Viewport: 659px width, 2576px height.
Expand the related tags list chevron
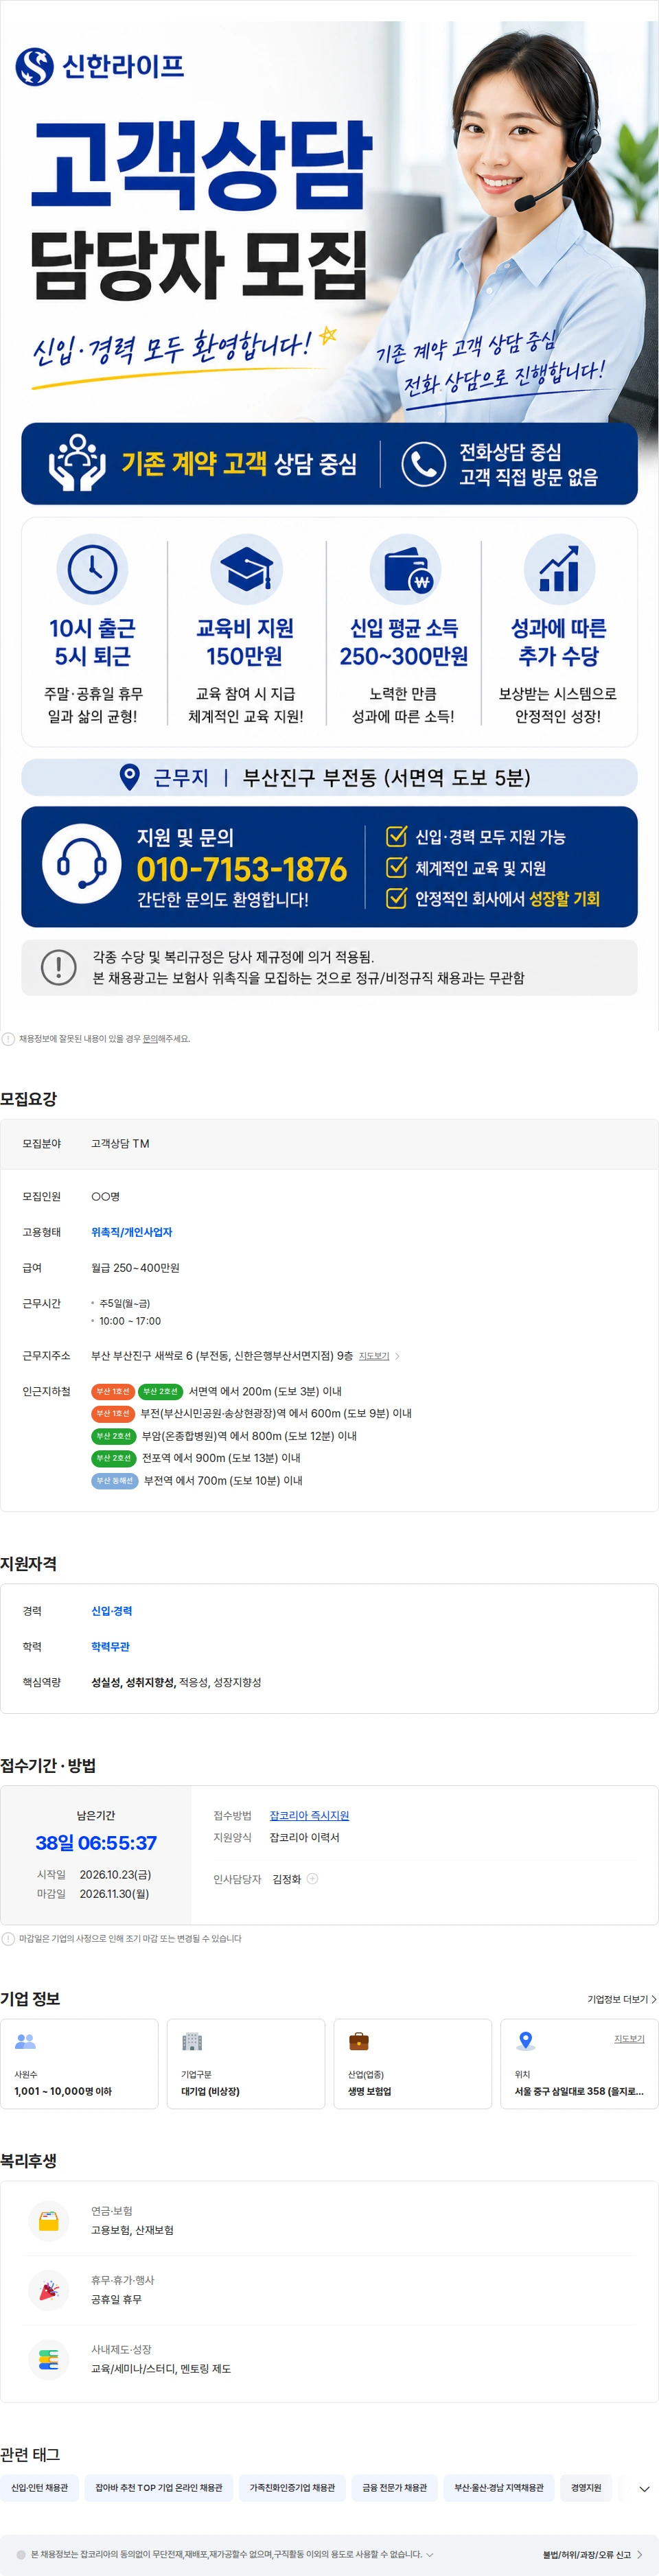coord(644,2489)
